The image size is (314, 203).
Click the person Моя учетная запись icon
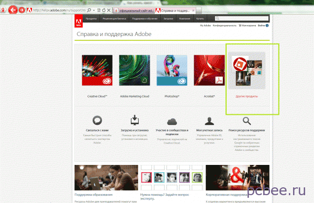tap(209, 121)
